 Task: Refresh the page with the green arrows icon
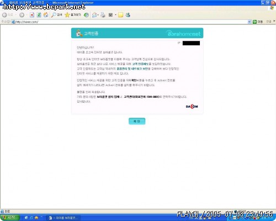pos(39,15)
